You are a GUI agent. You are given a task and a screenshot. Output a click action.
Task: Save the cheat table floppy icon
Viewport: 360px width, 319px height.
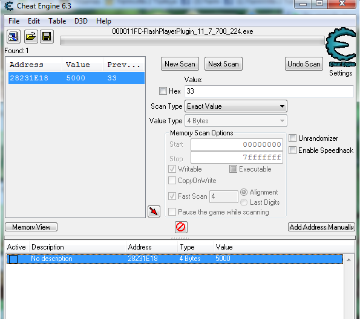pyautogui.click(x=47, y=36)
